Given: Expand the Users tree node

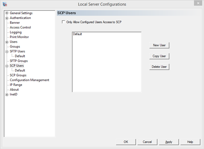Looking at the screenshot, I should (7, 42).
